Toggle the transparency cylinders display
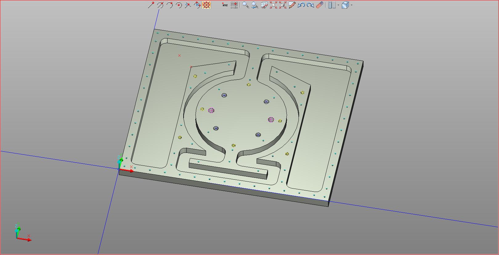499x255 pixels. [331, 5]
